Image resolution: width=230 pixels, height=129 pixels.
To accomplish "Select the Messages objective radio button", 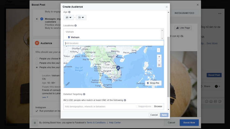I will (x=37, y=19).
